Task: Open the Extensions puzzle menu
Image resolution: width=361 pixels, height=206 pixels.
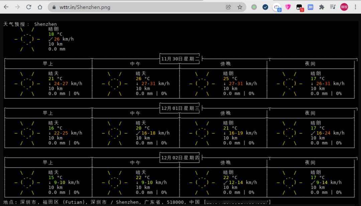Action: pos(322,7)
